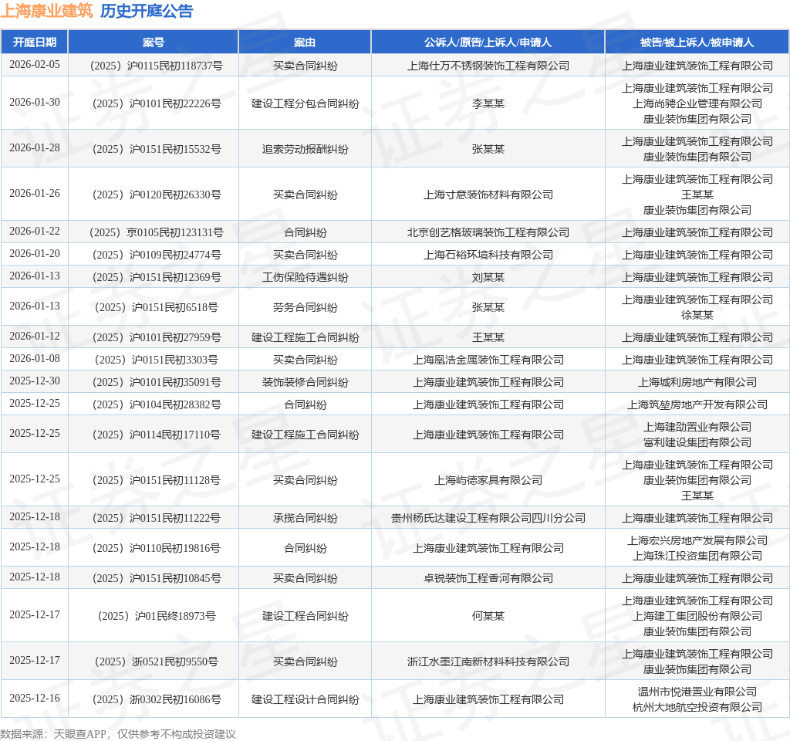790x741 pixels.
Task: Click plaintiff 何某某
Action: click(x=488, y=617)
